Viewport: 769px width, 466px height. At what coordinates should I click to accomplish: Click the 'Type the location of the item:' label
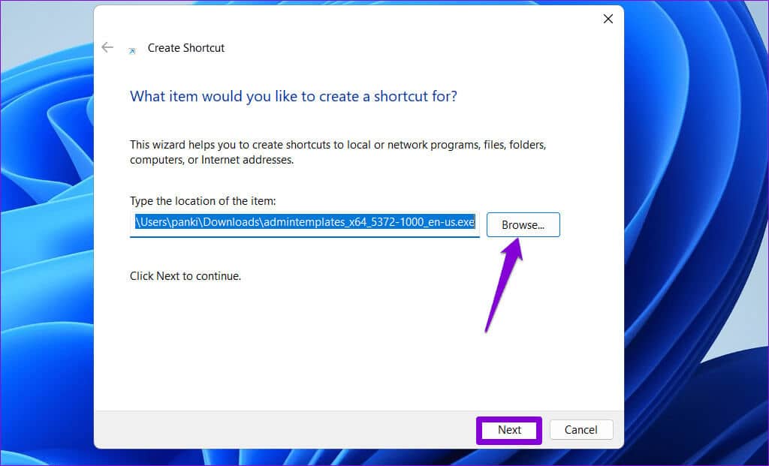(203, 201)
